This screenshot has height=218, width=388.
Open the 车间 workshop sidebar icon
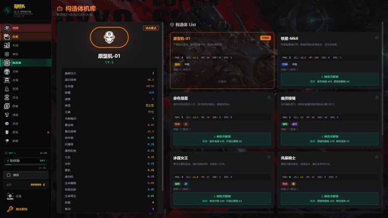click(7, 46)
